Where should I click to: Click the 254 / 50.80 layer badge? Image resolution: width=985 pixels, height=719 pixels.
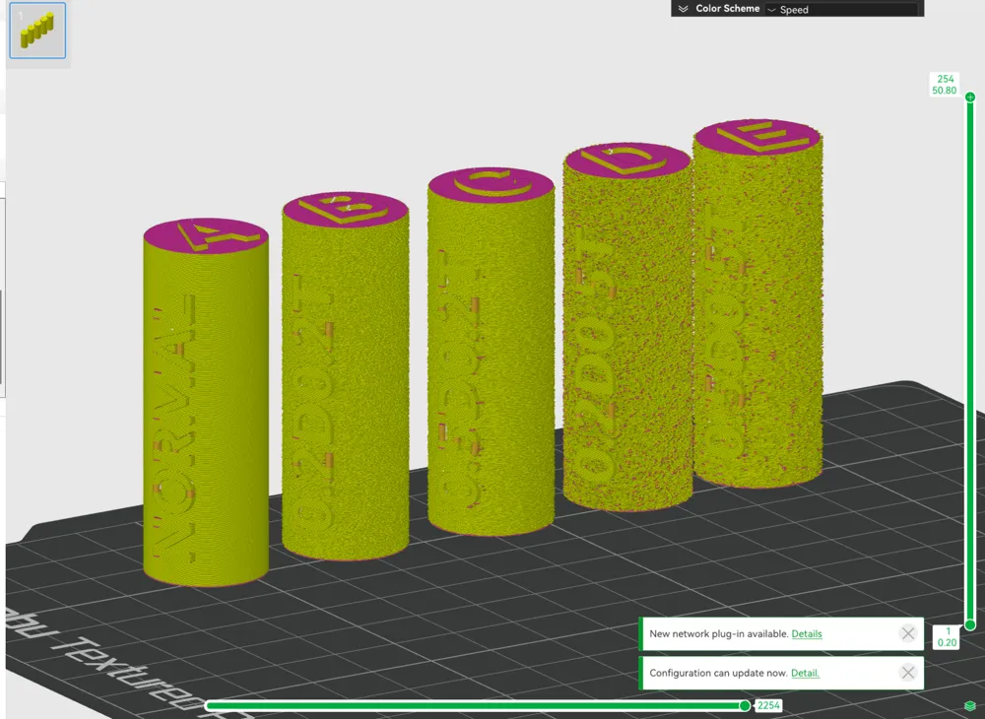coord(943,84)
